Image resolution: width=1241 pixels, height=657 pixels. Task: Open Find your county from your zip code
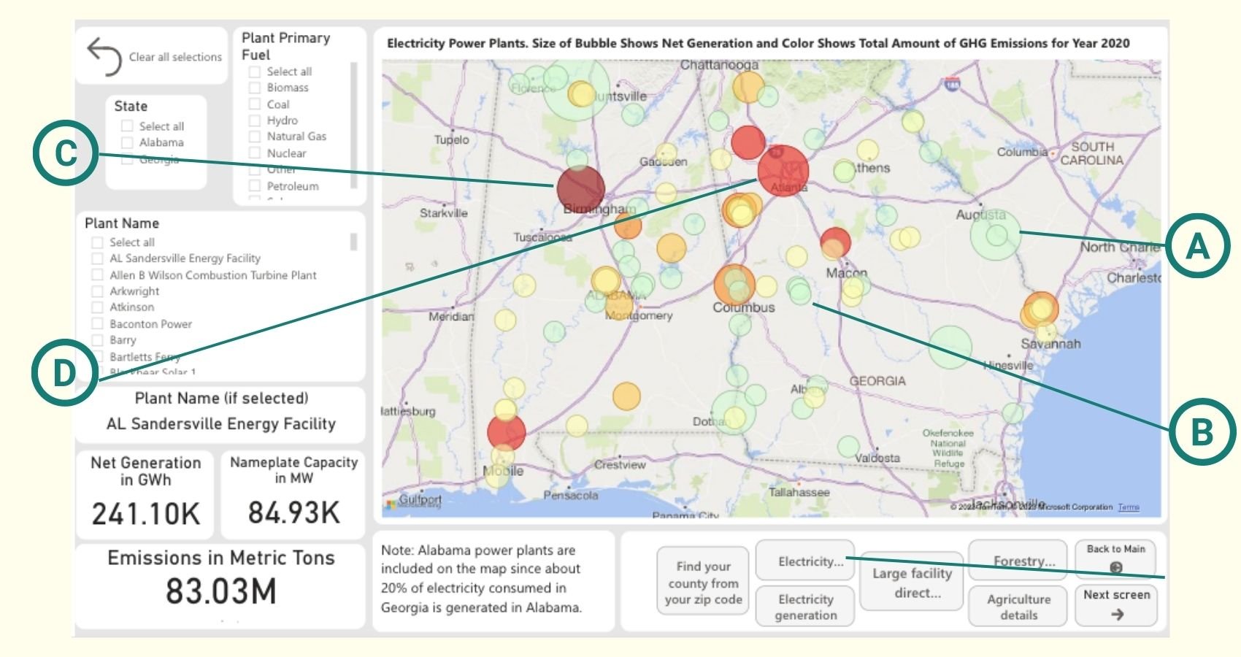(702, 582)
